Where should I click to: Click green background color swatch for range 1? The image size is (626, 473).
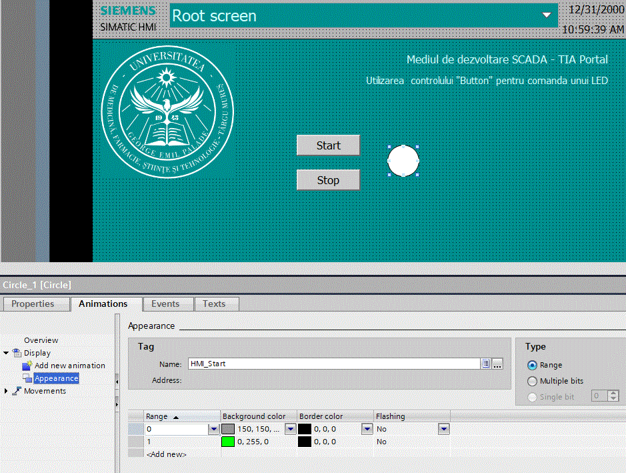click(228, 442)
